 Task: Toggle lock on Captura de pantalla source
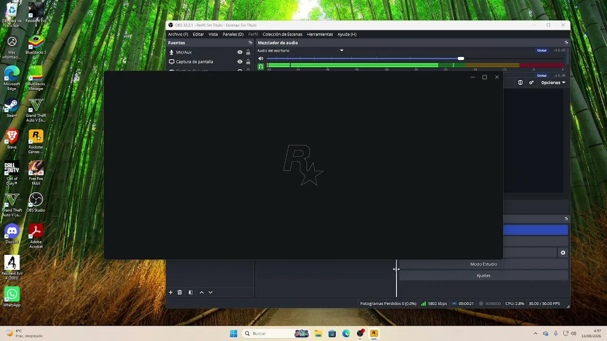248,62
